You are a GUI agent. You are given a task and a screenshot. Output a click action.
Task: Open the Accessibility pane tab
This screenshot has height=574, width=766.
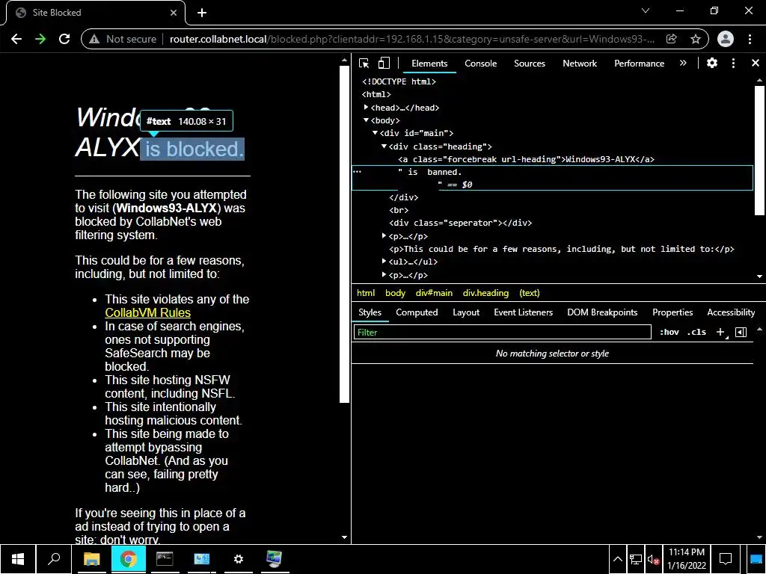tap(731, 312)
